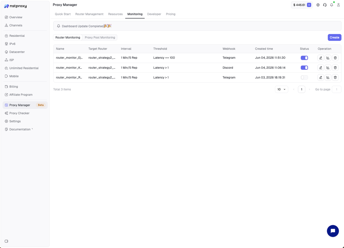
Task: Click the Unlimited Residential sidebar icon
Action: point(6,68)
